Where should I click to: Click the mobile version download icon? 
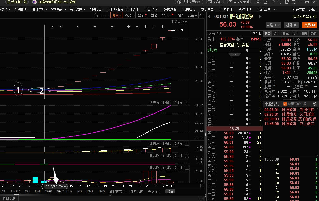click(9, 2)
